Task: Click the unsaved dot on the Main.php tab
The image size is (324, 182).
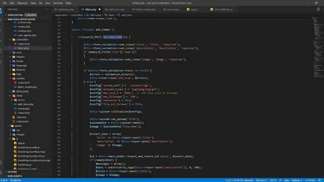Action: pos(100,10)
